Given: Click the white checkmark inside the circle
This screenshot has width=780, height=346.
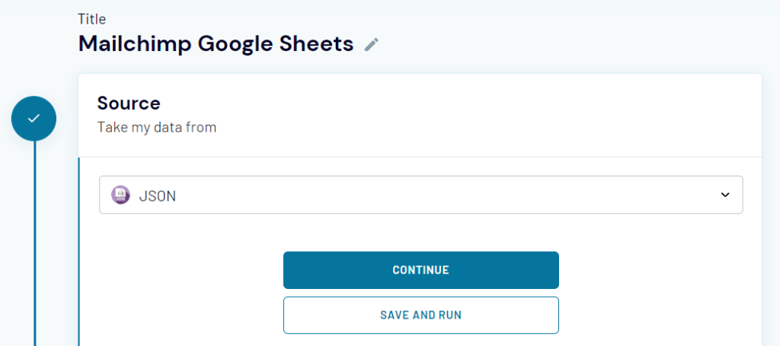Looking at the screenshot, I should pyautogui.click(x=34, y=119).
